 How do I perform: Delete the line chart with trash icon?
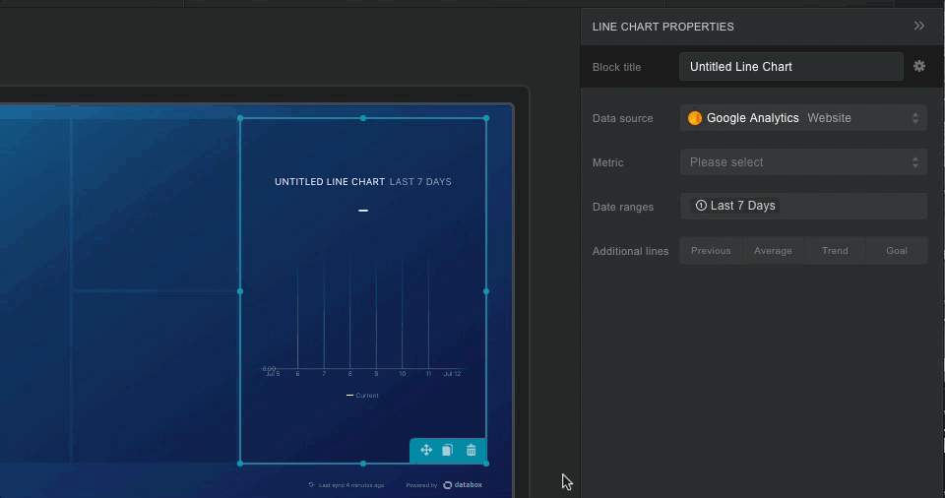472,450
